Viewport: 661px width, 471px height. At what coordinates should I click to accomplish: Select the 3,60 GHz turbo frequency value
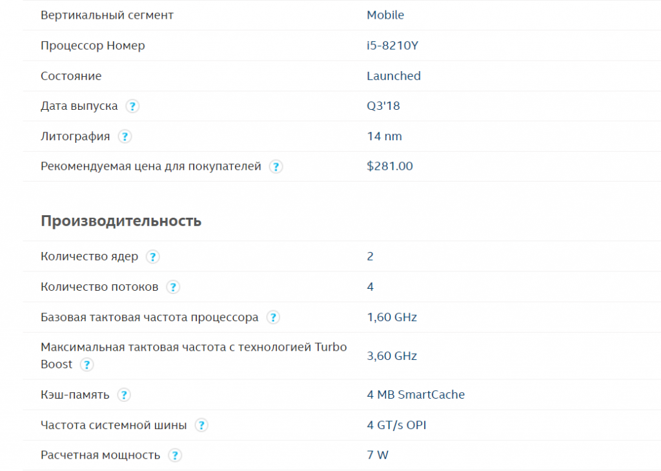pyautogui.click(x=391, y=356)
